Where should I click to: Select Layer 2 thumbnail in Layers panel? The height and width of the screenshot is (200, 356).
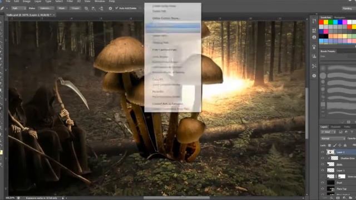330,152
